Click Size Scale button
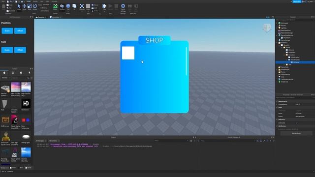315x177 pixels. coord(7,50)
